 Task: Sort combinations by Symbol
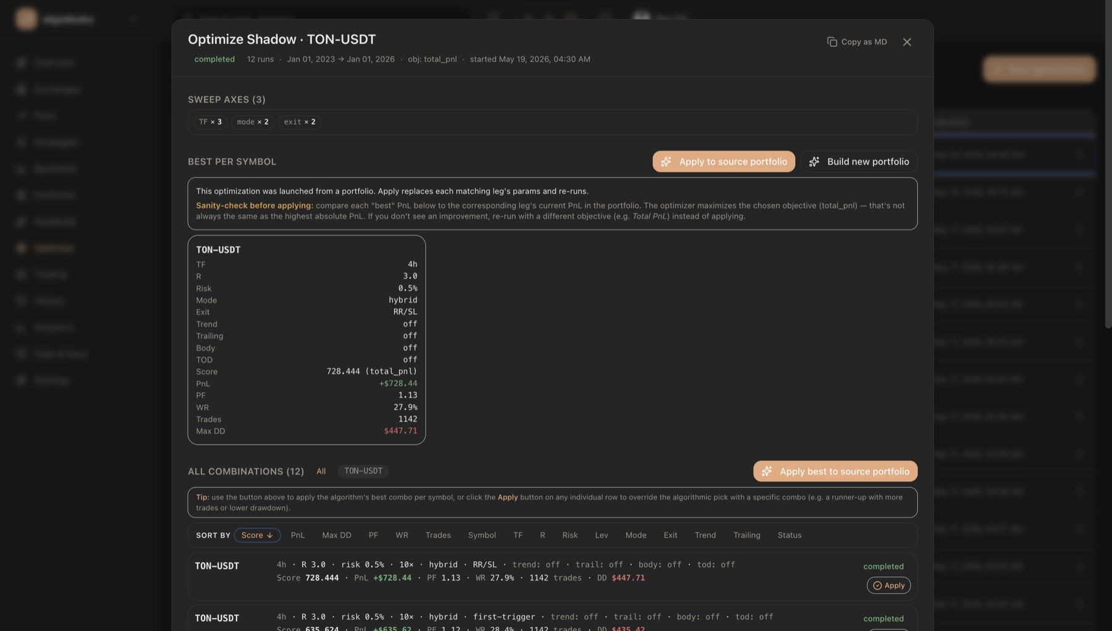pos(482,535)
